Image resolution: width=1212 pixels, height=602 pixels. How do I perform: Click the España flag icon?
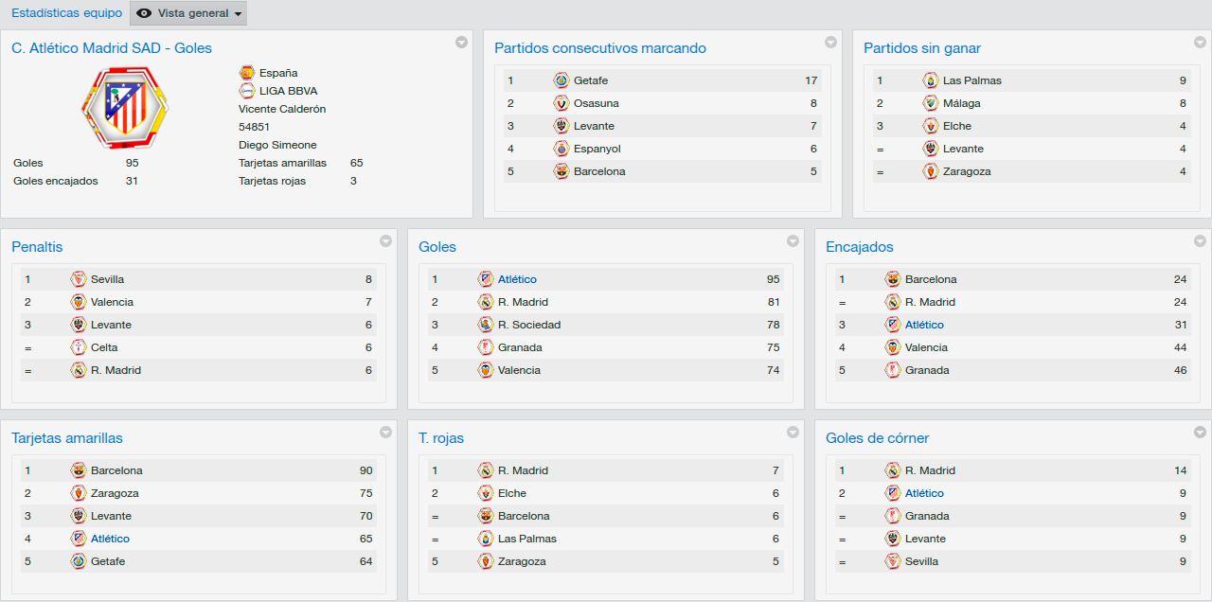(x=247, y=73)
